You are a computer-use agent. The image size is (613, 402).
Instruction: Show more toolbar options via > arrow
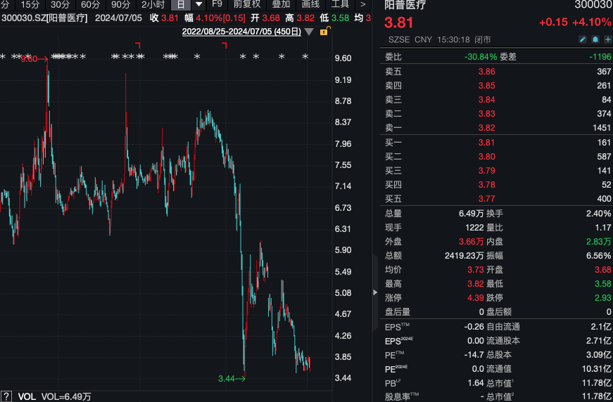pyautogui.click(x=362, y=4)
